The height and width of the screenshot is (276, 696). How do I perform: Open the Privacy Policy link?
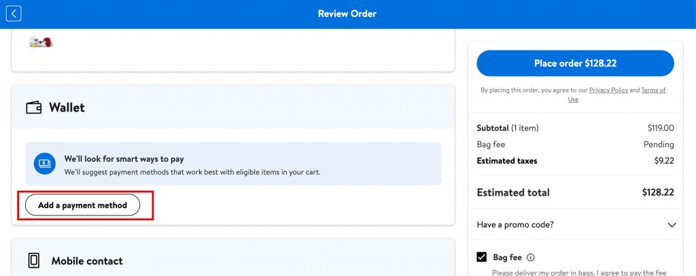point(608,90)
